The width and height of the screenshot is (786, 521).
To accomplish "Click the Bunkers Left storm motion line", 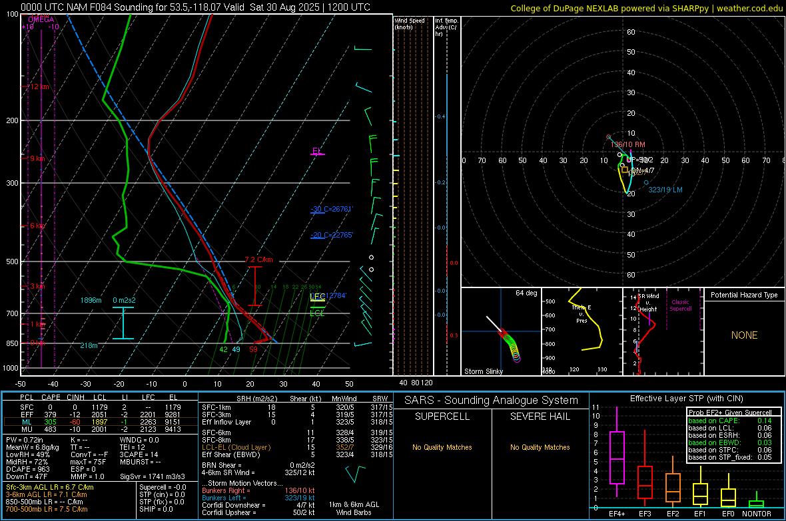I will pyautogui.click(x=258, y=498).
